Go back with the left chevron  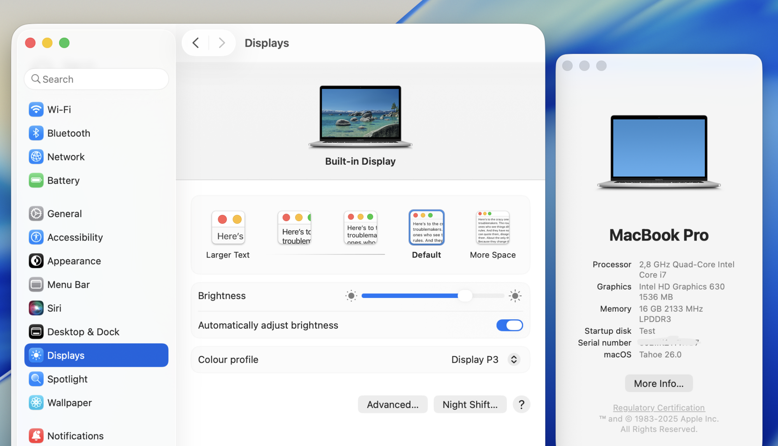point(196,43)
